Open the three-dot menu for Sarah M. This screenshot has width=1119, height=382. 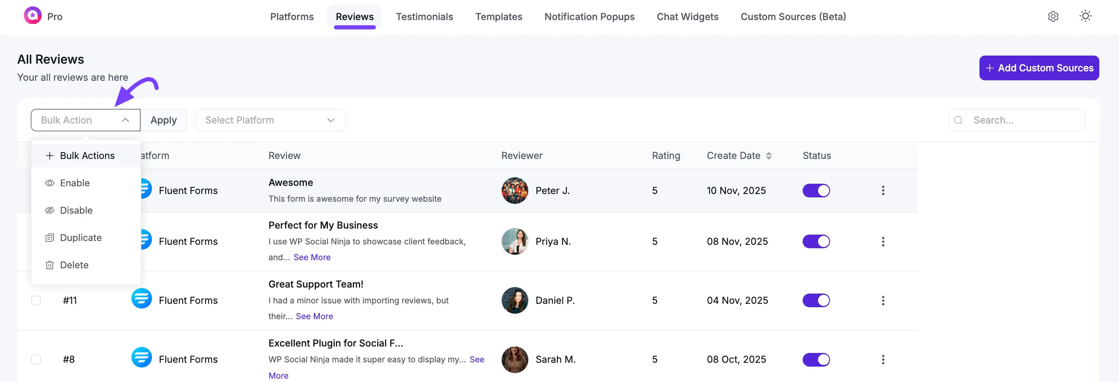click(883, 359)
